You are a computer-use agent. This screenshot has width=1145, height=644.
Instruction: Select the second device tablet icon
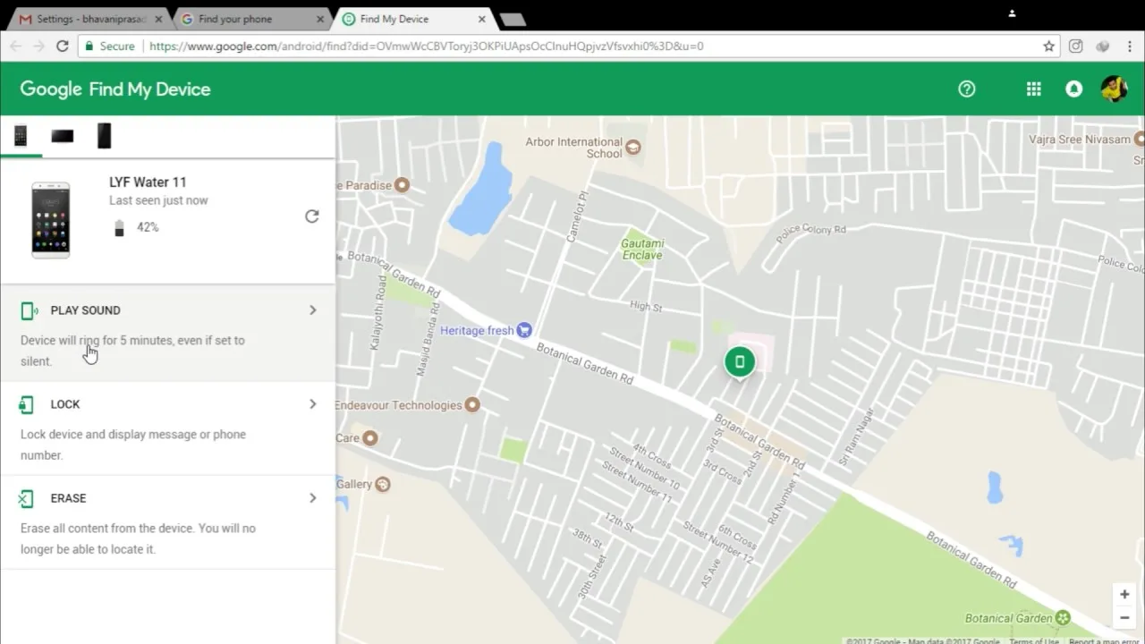tap(63, 136)
